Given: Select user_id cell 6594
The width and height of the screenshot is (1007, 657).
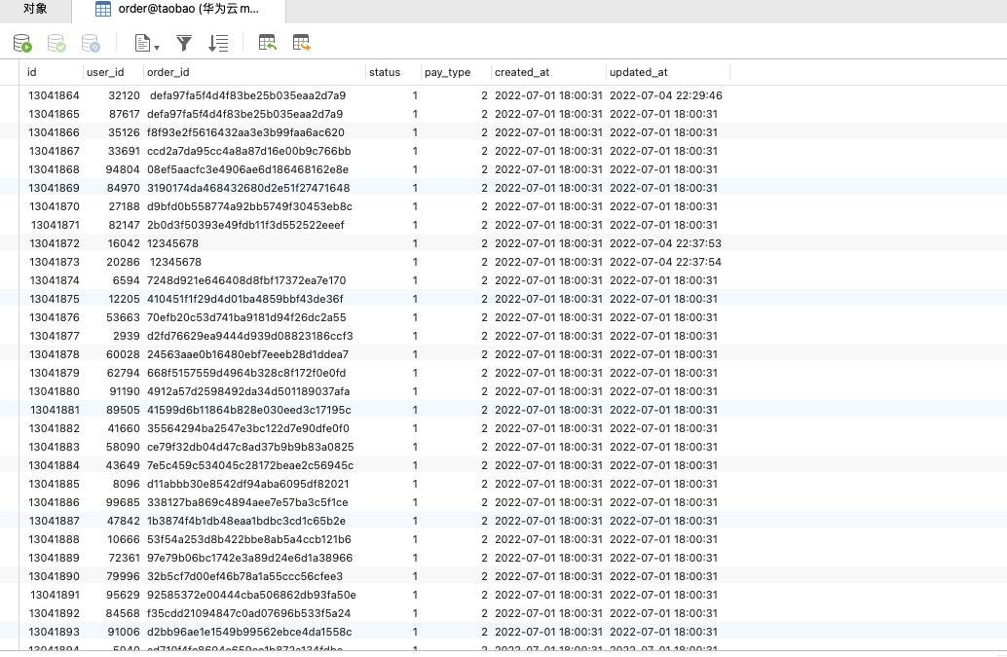Looking at the screenshot, I should (126, 280).
